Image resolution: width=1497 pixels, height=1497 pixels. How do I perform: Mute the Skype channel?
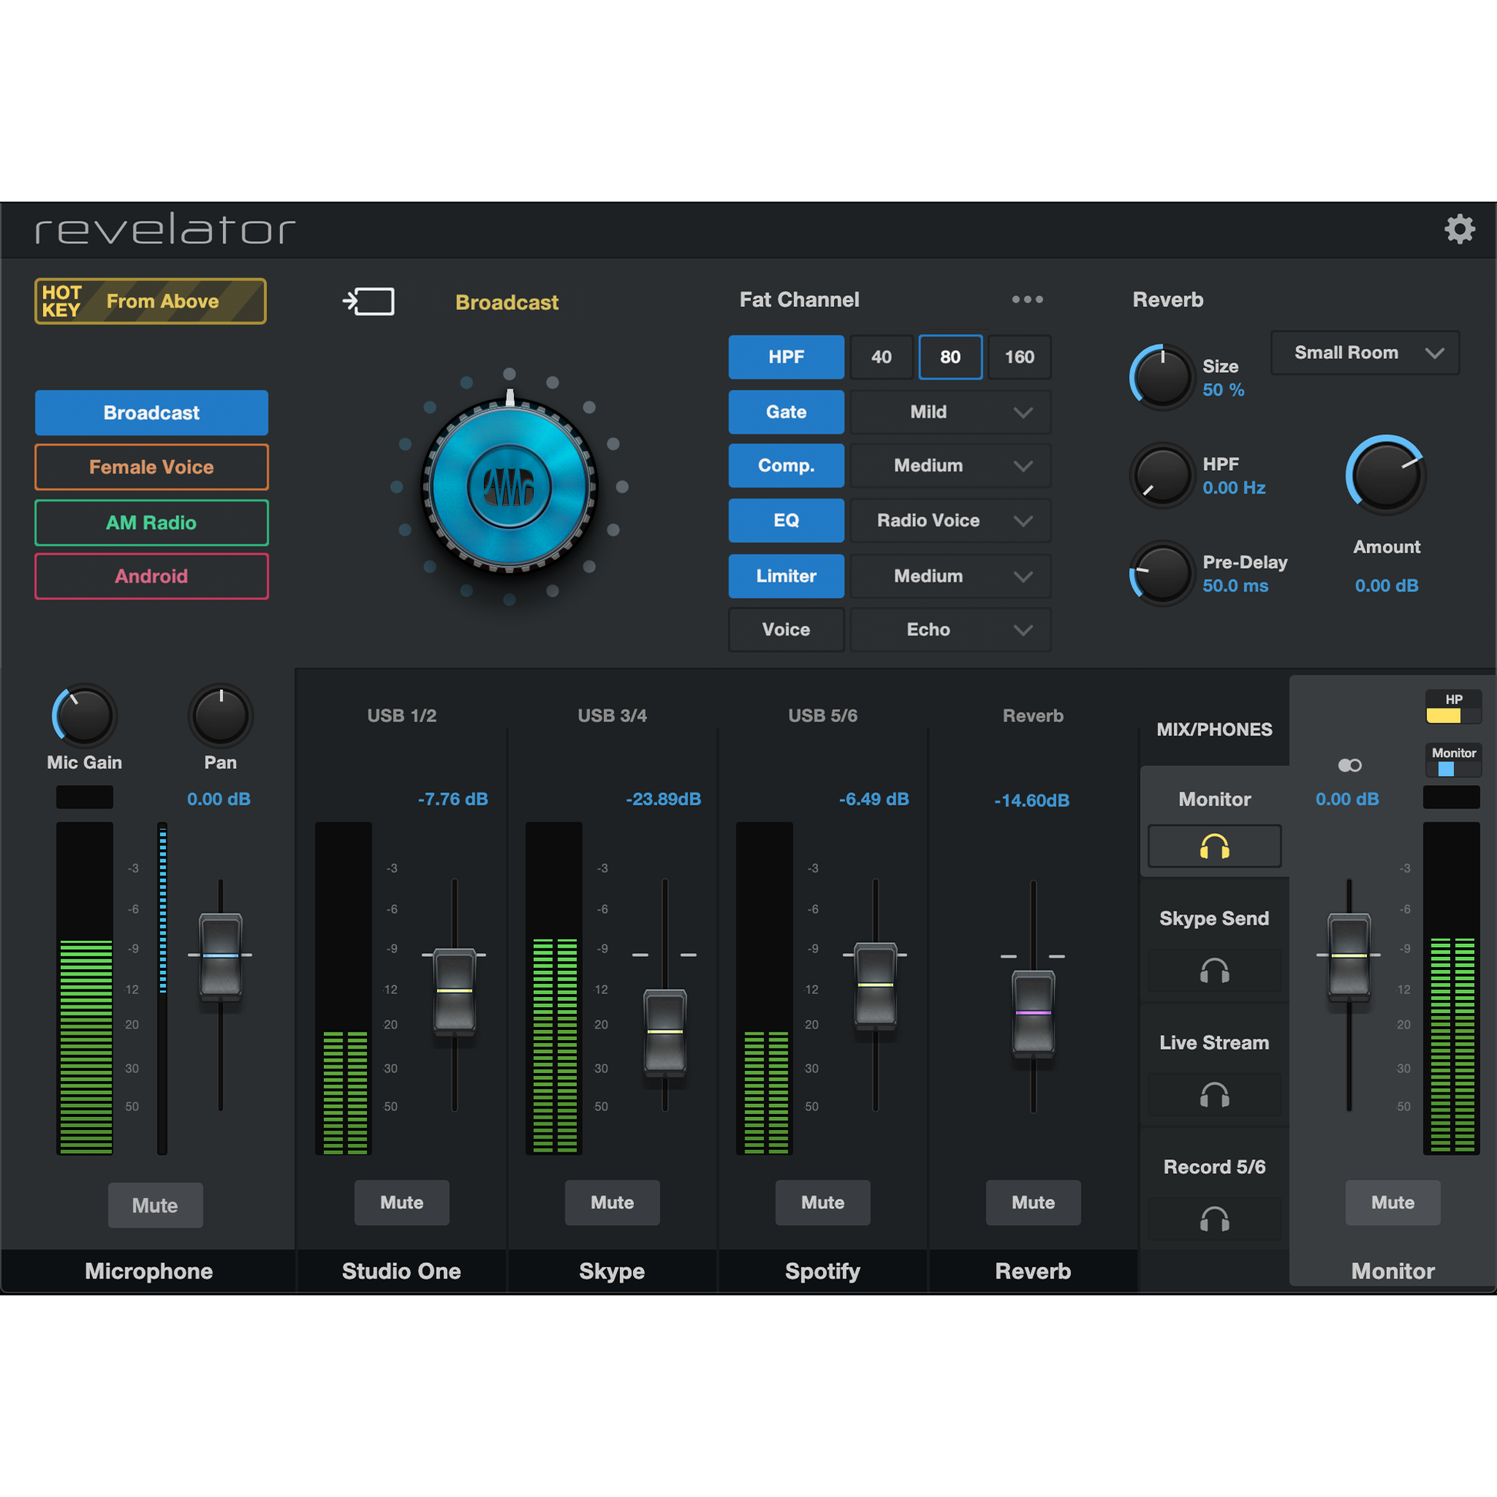click(612, 1202)
